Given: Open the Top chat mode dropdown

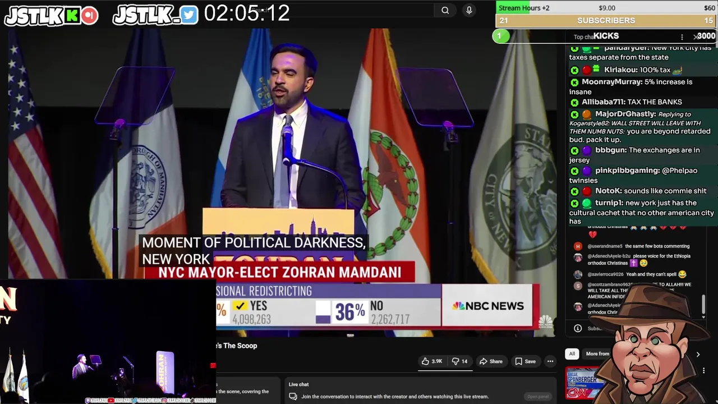Looking at the screenshot, I should pyautogui.click(x=583, y=37).
